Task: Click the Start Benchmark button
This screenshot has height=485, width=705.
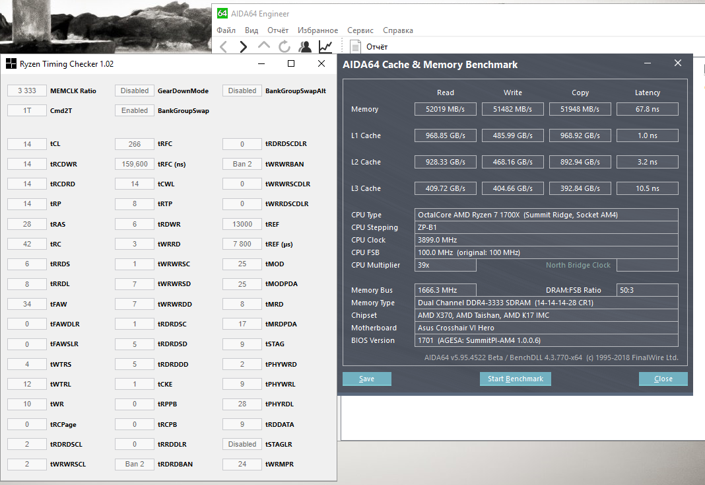Action: click(x=516, y=379)
